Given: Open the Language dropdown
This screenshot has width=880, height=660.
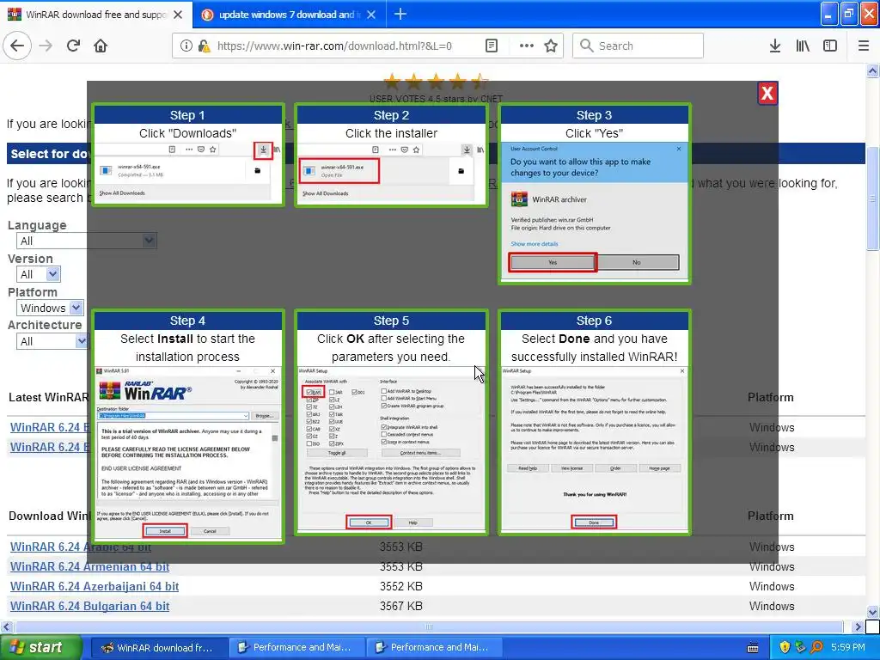Looking at the screenshot, I should pyautogui.click(x=87, y=241).
